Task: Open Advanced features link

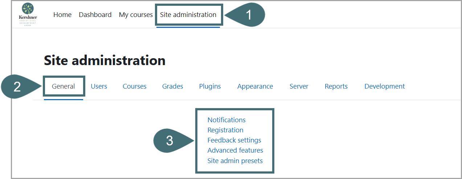Action: tap(235, 150)
